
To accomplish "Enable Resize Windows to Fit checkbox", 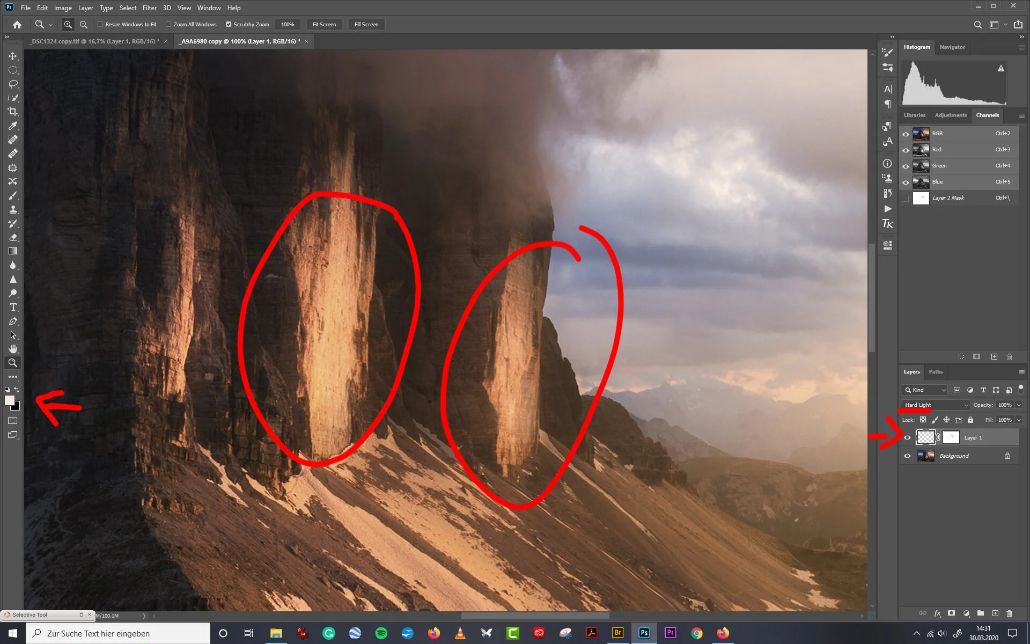I will pyautogui.click(x=100, y=24).
